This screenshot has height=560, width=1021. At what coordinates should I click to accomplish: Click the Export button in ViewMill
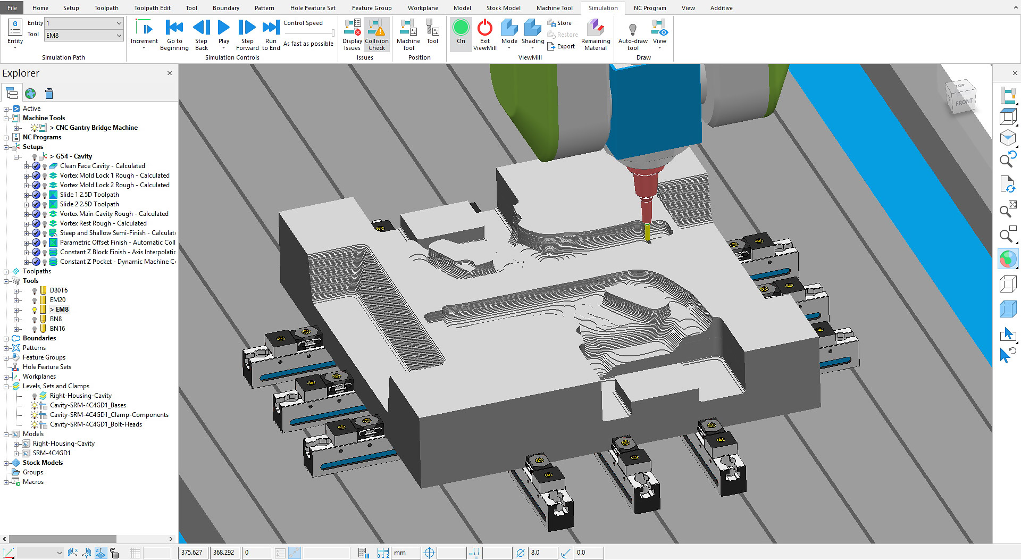tap(561, 47)
